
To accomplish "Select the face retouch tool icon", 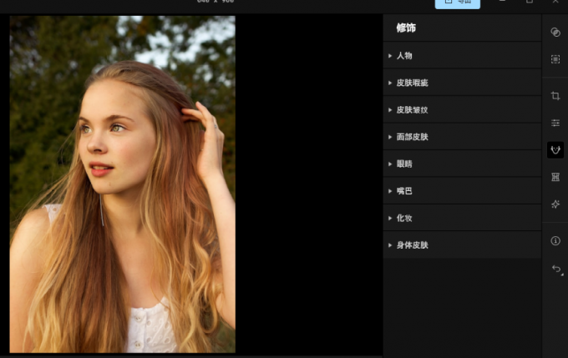I will [555, 150].
